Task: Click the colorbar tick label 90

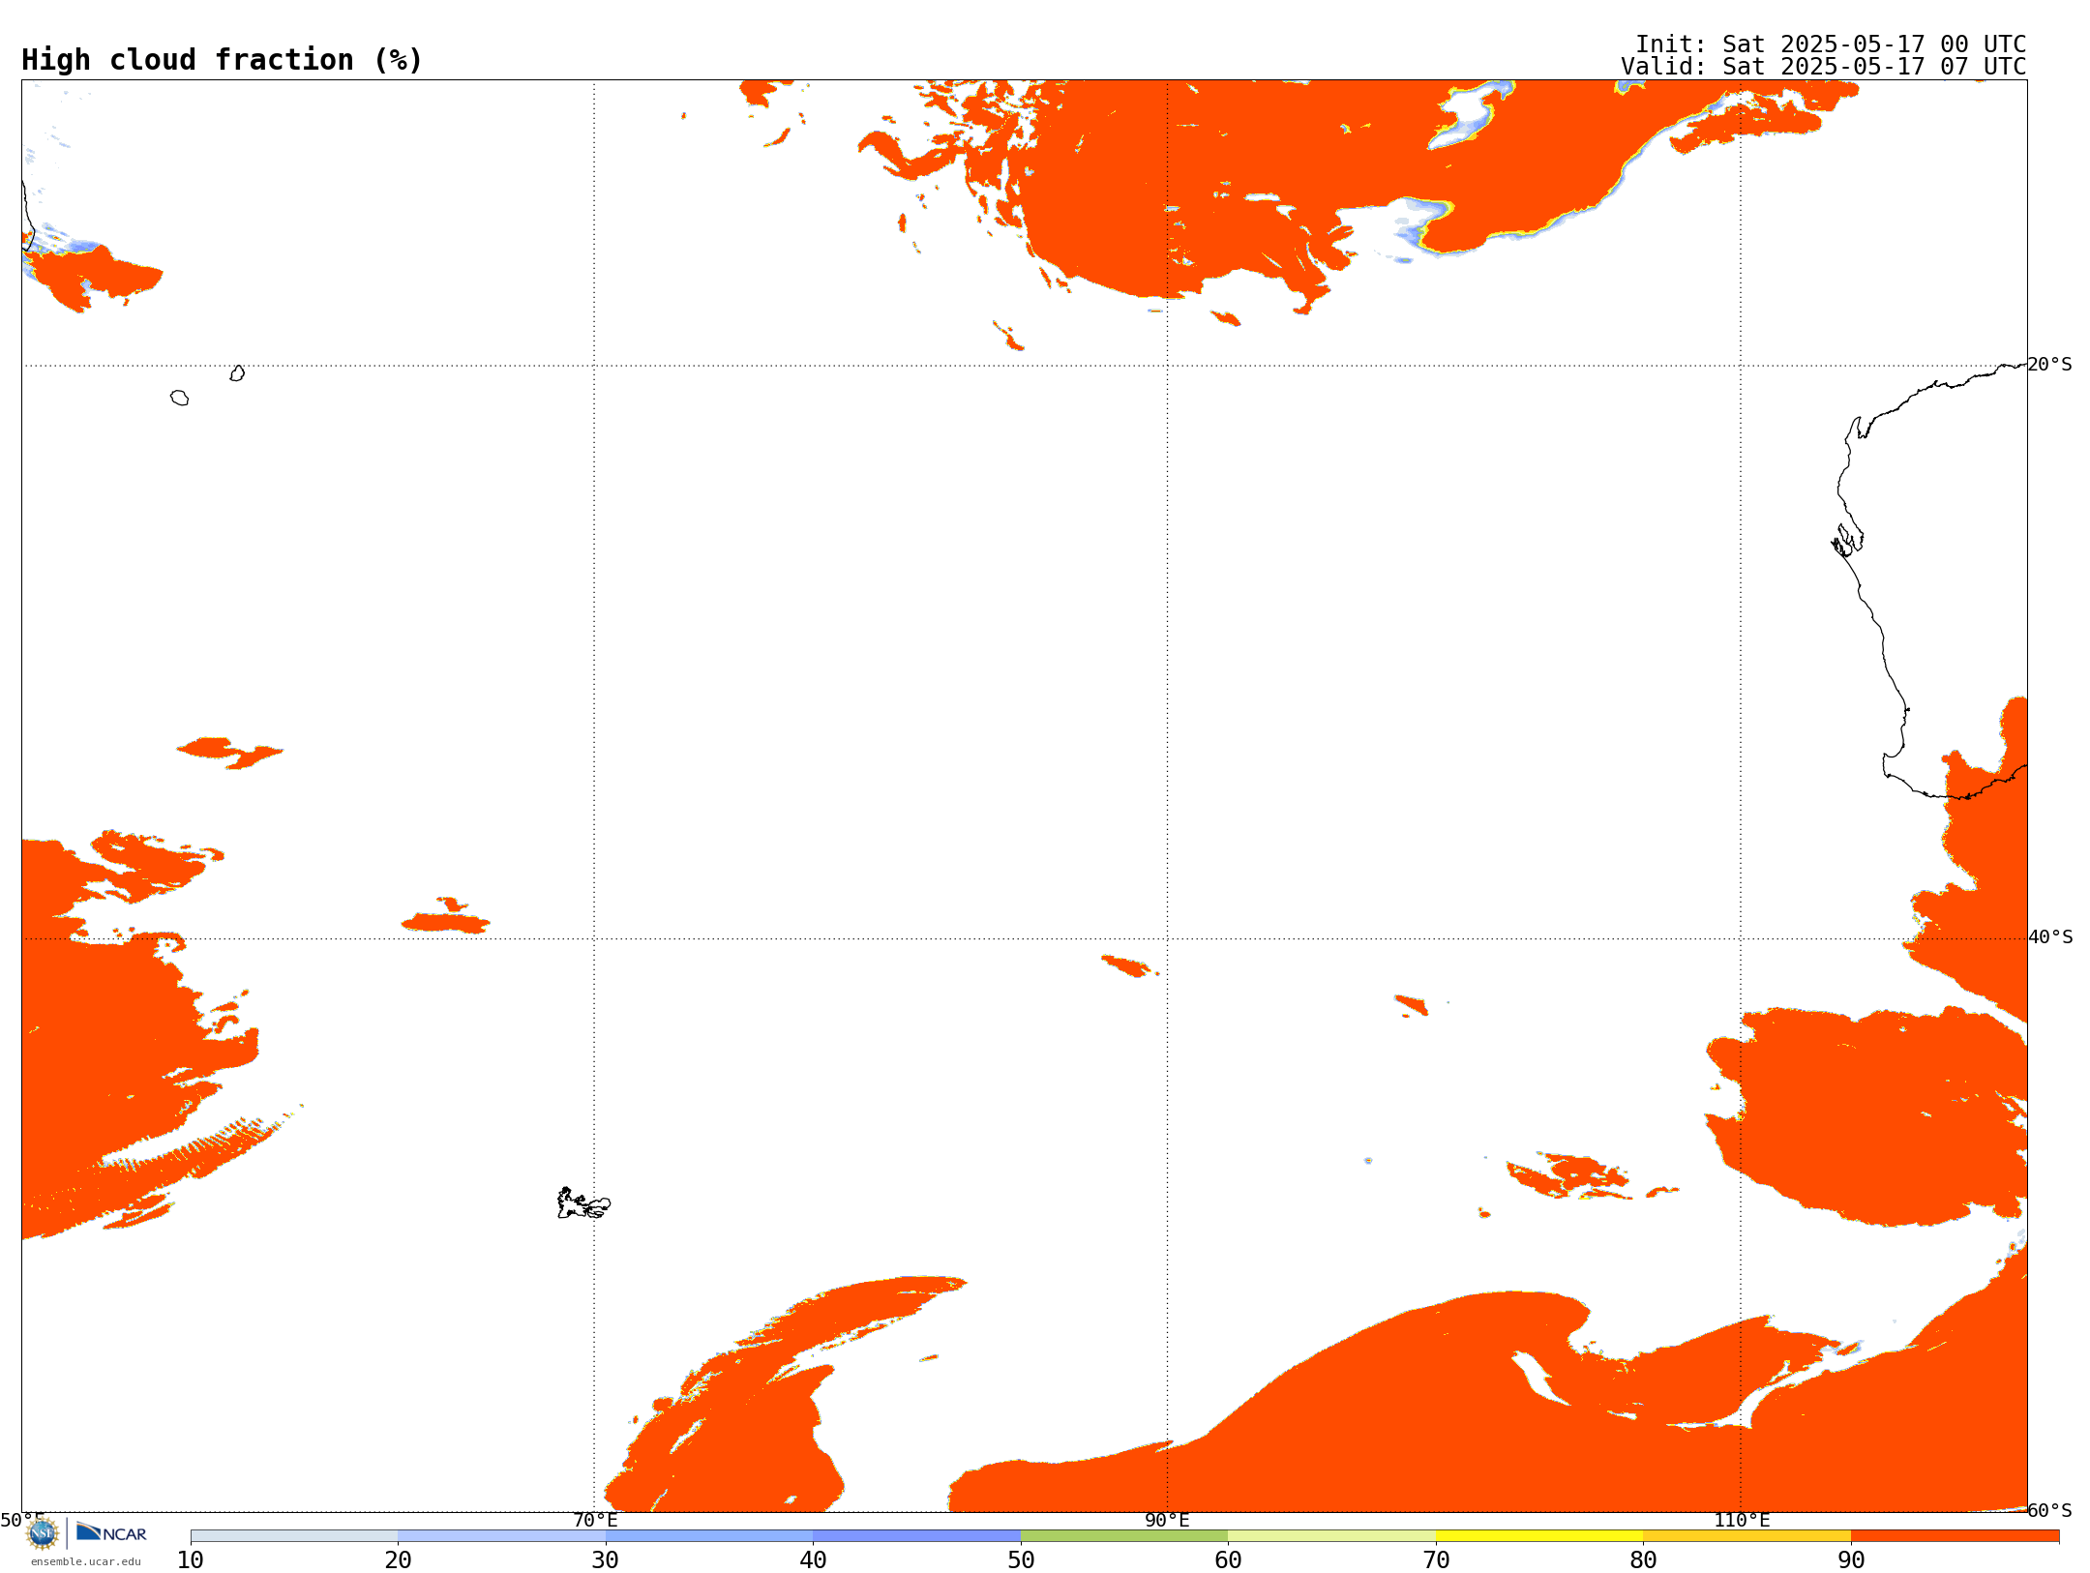Action: pyautogui.click(x=1851, y=1560)
